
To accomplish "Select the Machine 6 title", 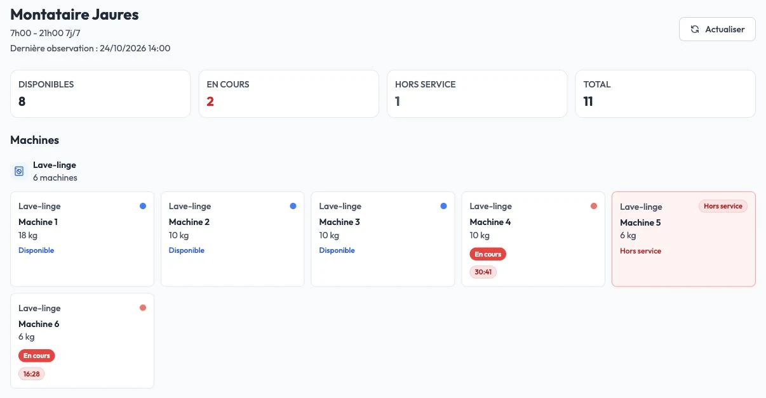I will (x=39, y=324).
